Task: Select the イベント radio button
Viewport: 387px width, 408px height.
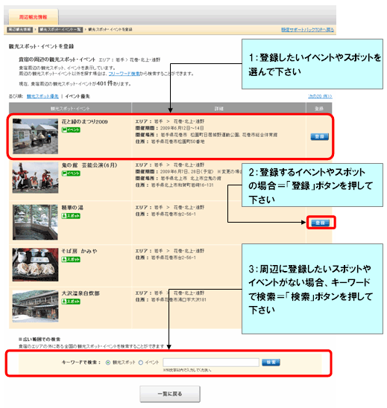Action: click(141, 363)
